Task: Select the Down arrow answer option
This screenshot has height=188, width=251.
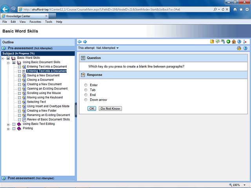Action: pyautogui.click(x=86, y=100)
